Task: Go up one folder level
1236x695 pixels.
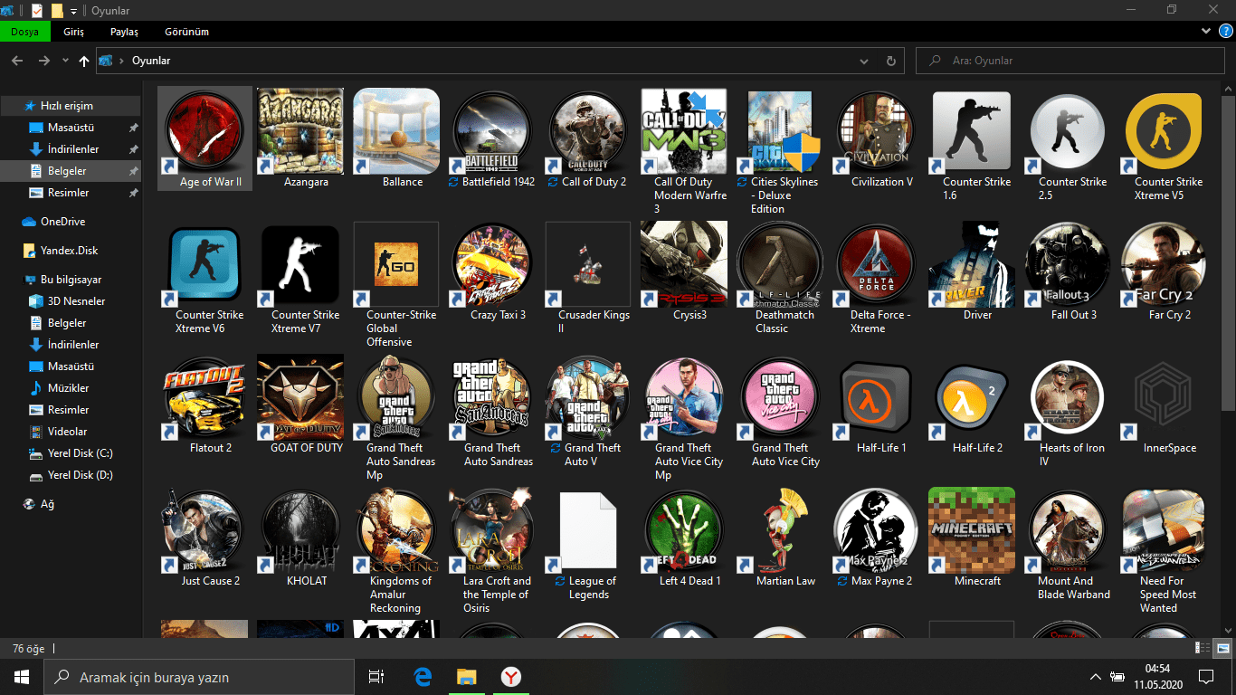Action: [84, 61]
